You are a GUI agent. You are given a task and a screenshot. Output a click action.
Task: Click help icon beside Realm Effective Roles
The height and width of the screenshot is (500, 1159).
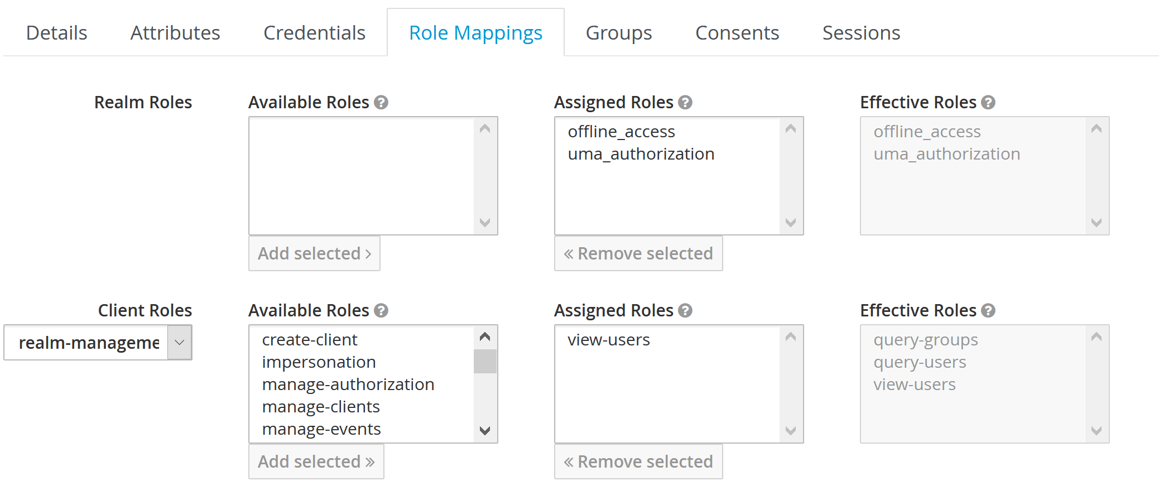coord(988,103)
